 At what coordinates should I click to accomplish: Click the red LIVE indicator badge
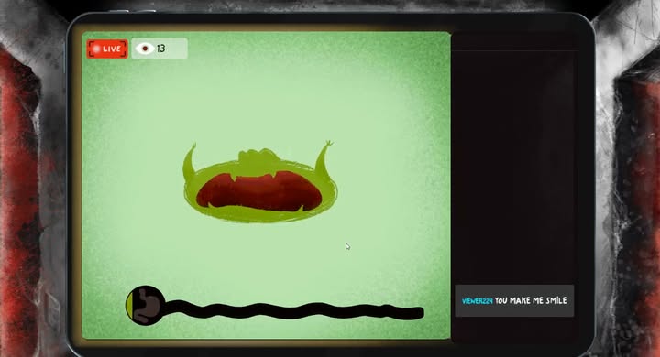pyautogui.click(x=107, y=49)
